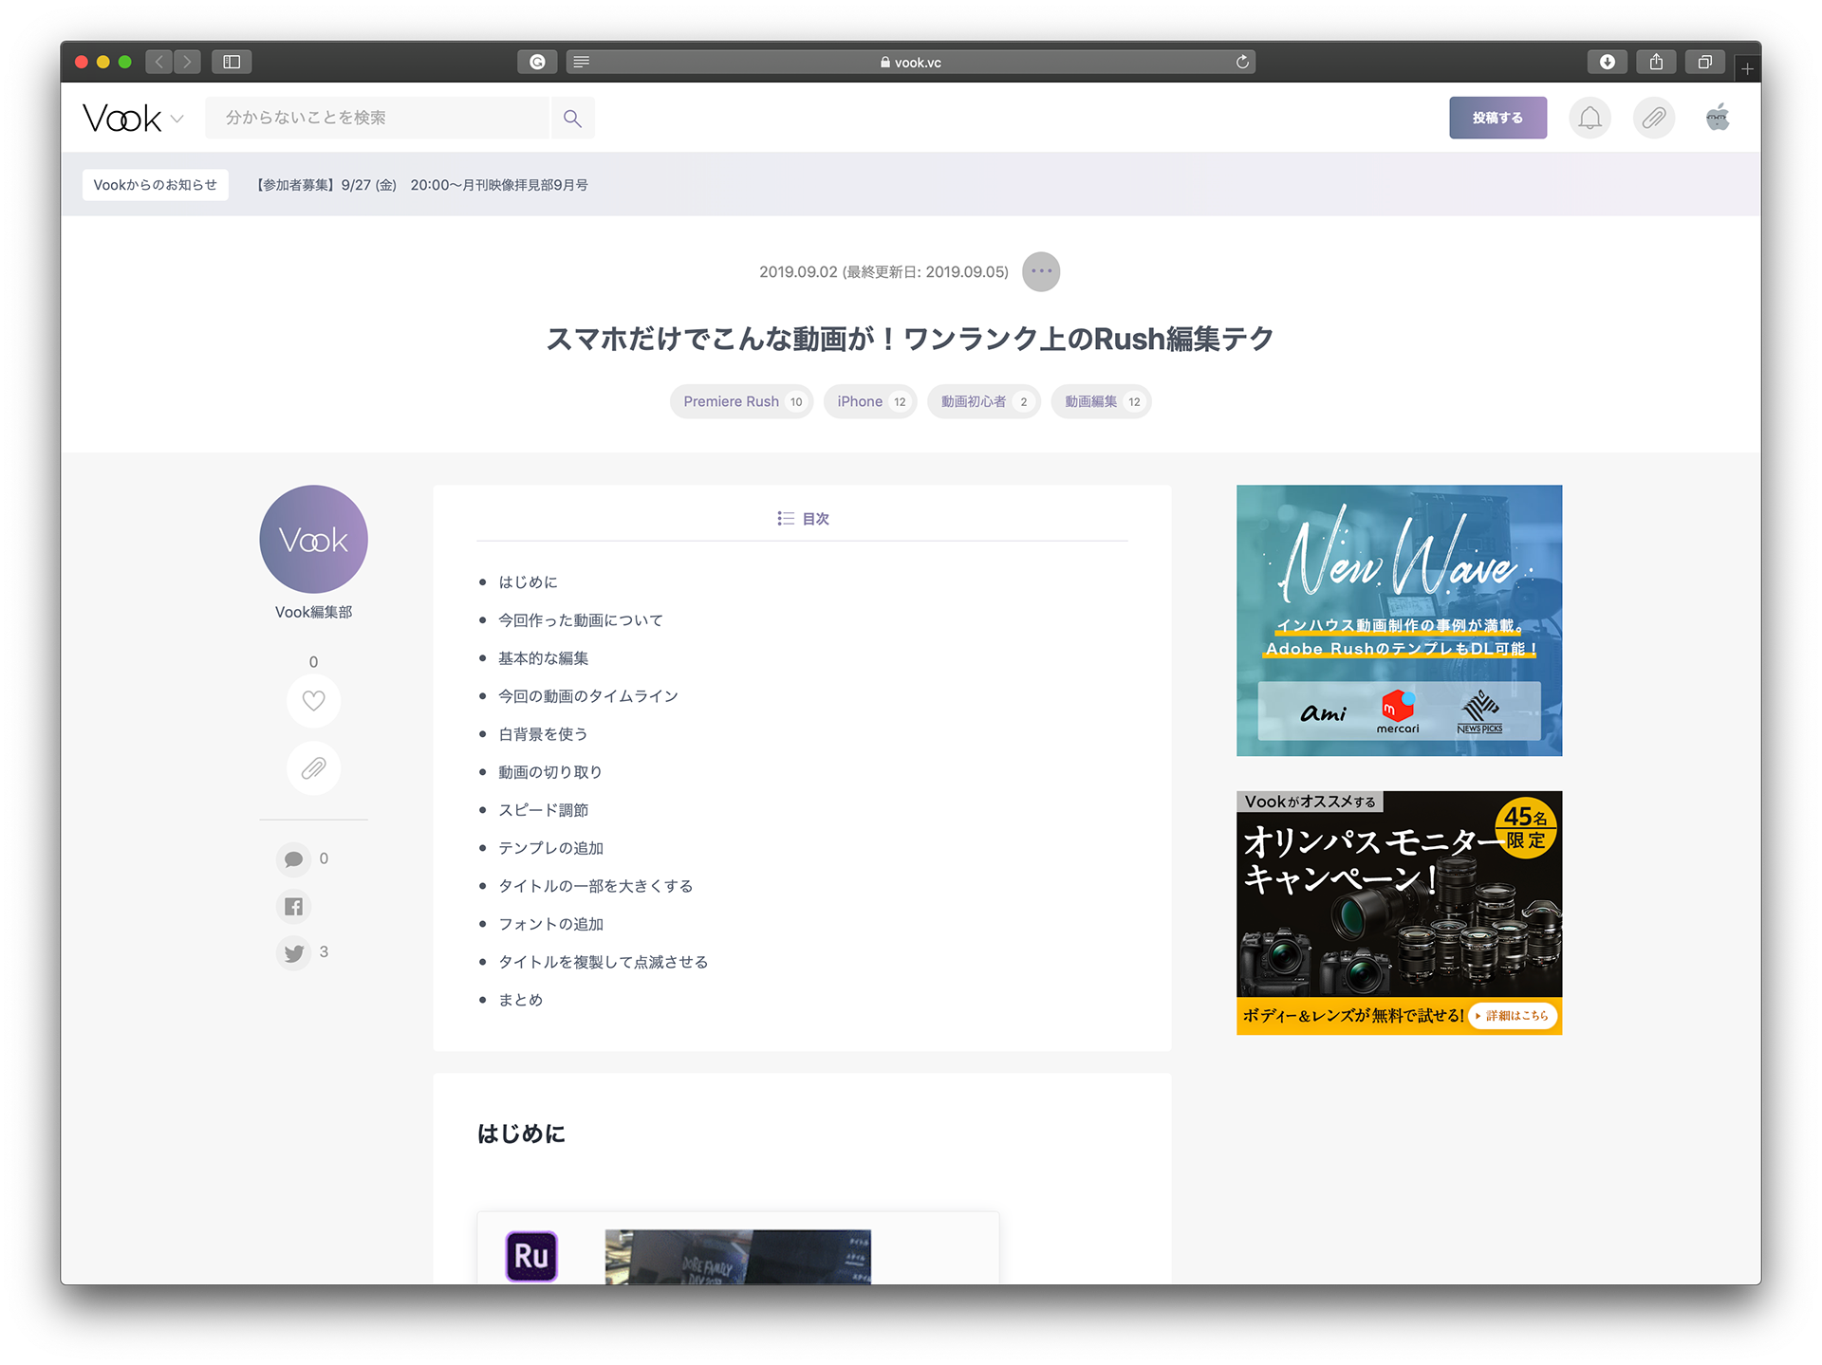Like the article with heart icon

click(x=313, y=701)
